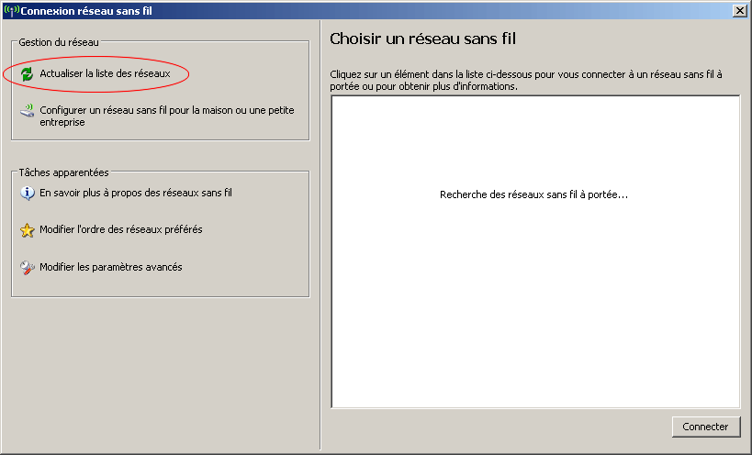Image resolution: width=752 pixels, height=455 pixels.
Task: Select the wireless network setup icon
Action: click(28, 111)
